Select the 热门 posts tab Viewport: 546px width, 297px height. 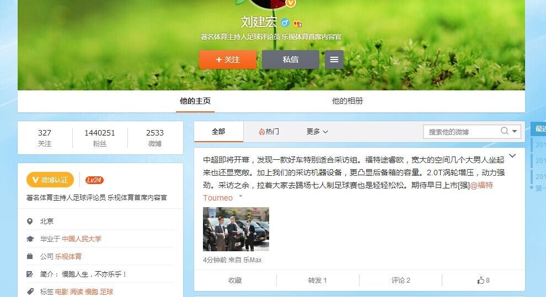(269, 132)
